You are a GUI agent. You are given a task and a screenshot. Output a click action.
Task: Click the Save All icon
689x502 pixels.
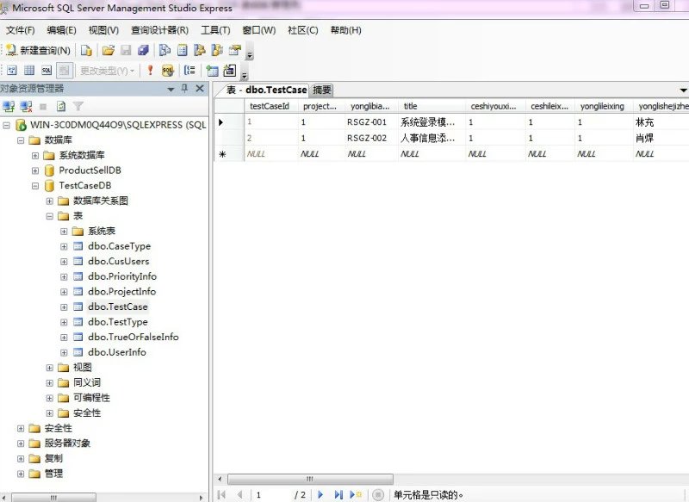[143, 51]
